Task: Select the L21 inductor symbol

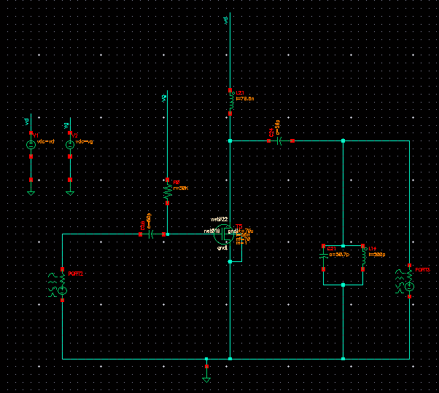Action: point(231,102)
